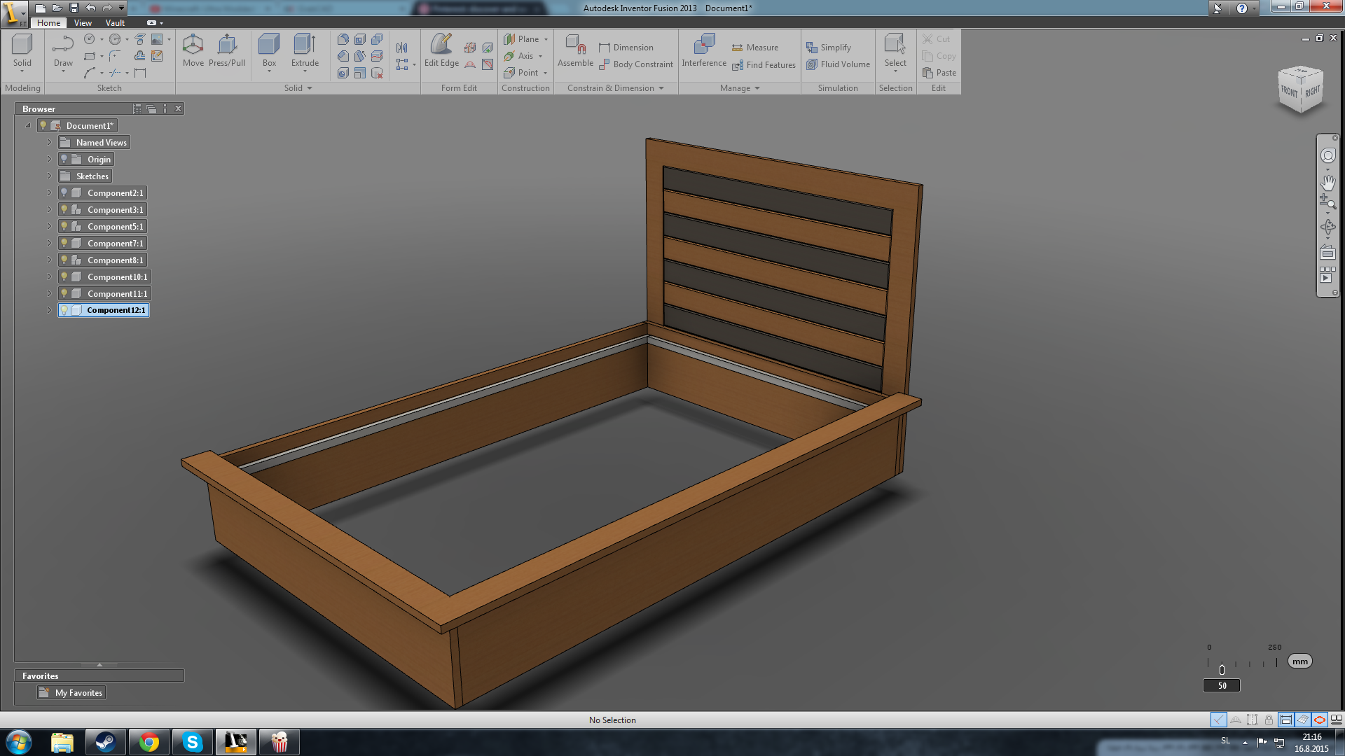Screen dimensions: 1345x756
Task: Expand Component10:1 in the browser tree
Action: (x=49, y=276)
